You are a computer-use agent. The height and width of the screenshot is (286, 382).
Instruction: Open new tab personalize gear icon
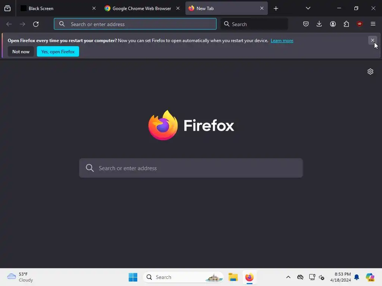(x=370, y=71)
